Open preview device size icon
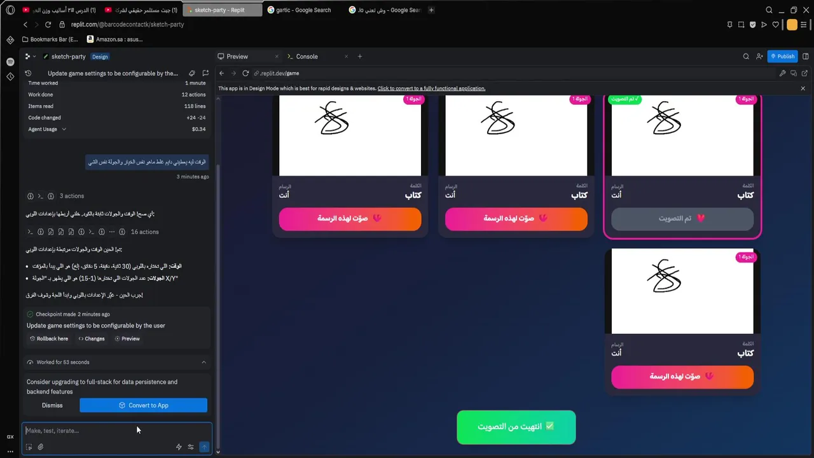814x458 pixels. click(x=794, y=73)
